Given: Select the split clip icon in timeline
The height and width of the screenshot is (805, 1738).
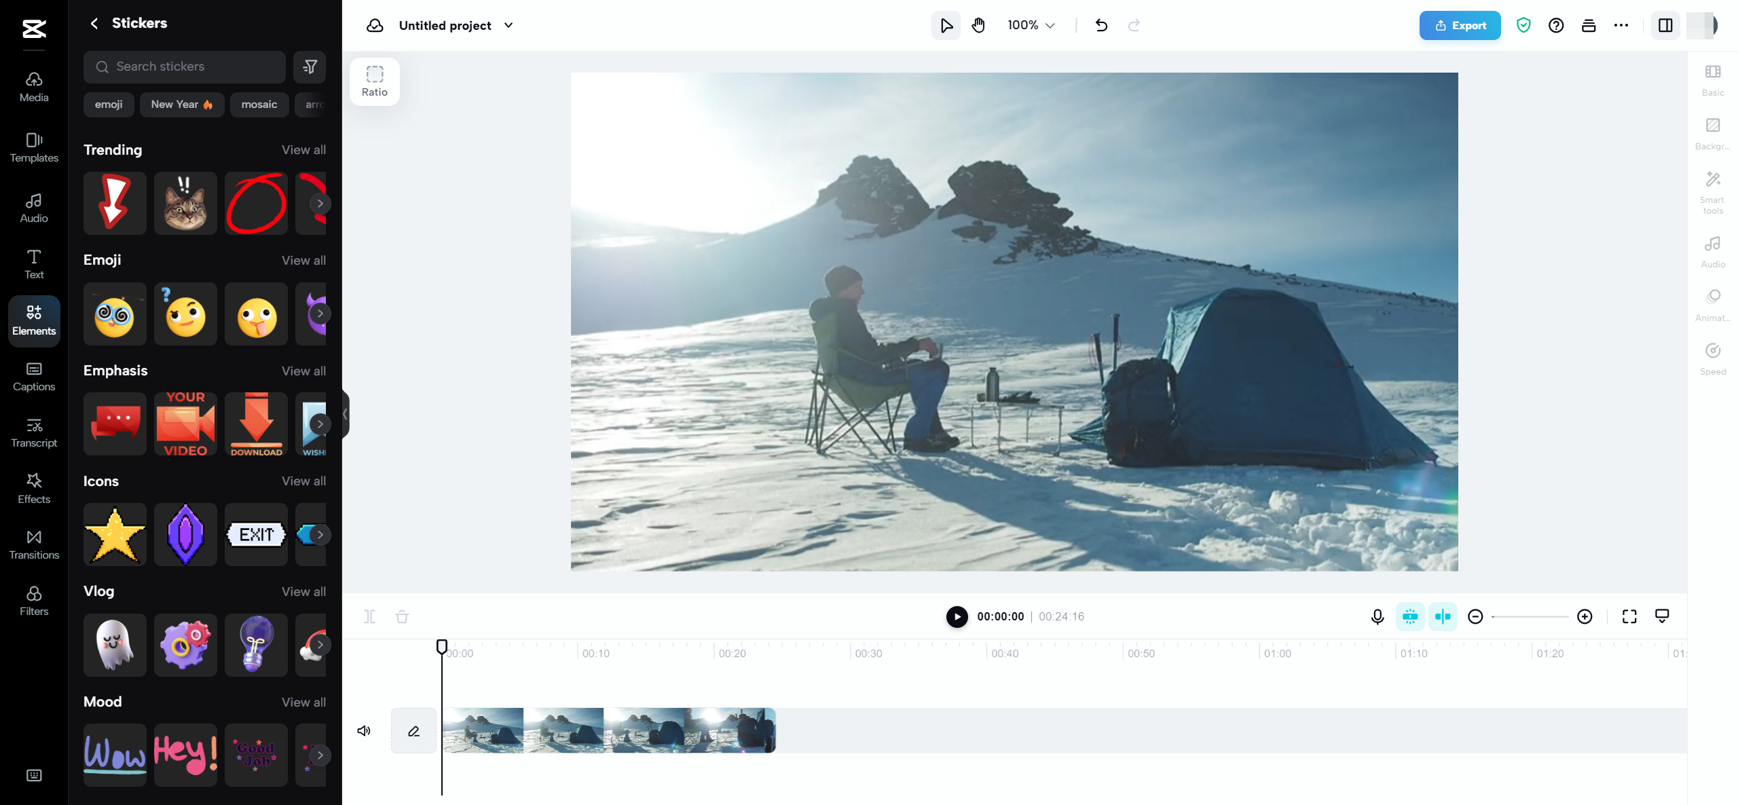Looking at the screenshot, I should (x=370, y=616).
